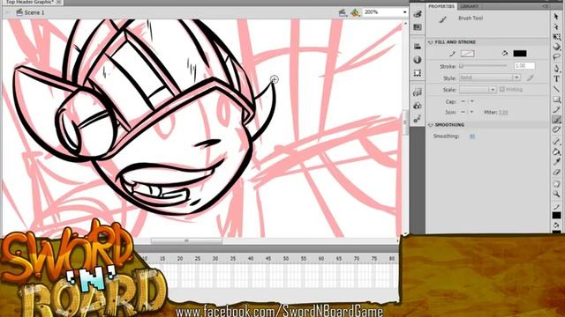Open the Info panel icon
The image size is (565, 317).
coord(418,60)
